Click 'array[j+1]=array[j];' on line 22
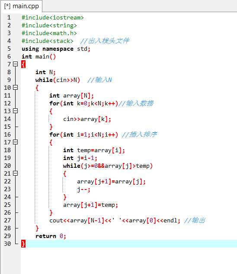 pos(111,182)
